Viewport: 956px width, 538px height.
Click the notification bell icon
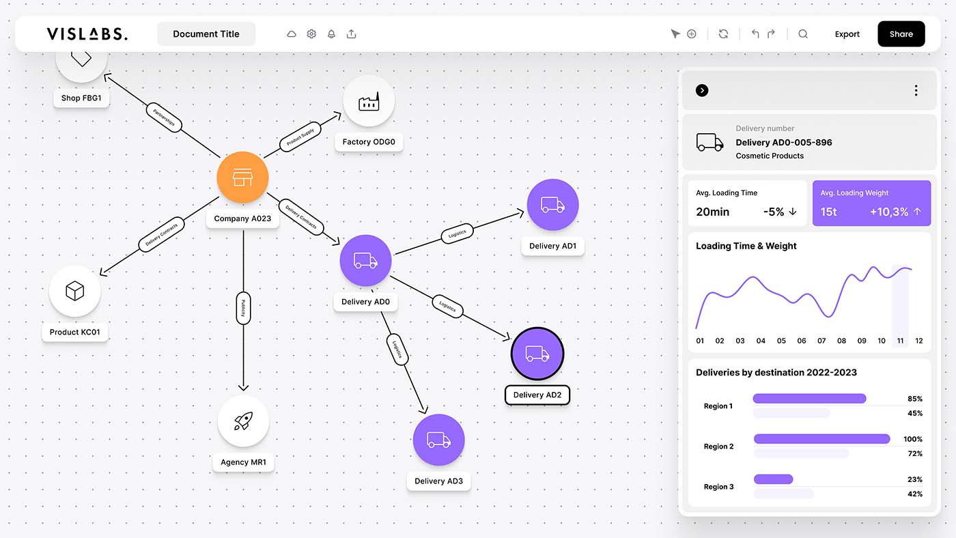click(331, 34)
